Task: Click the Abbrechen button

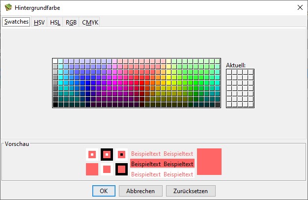Action: (x=140, y=191)
